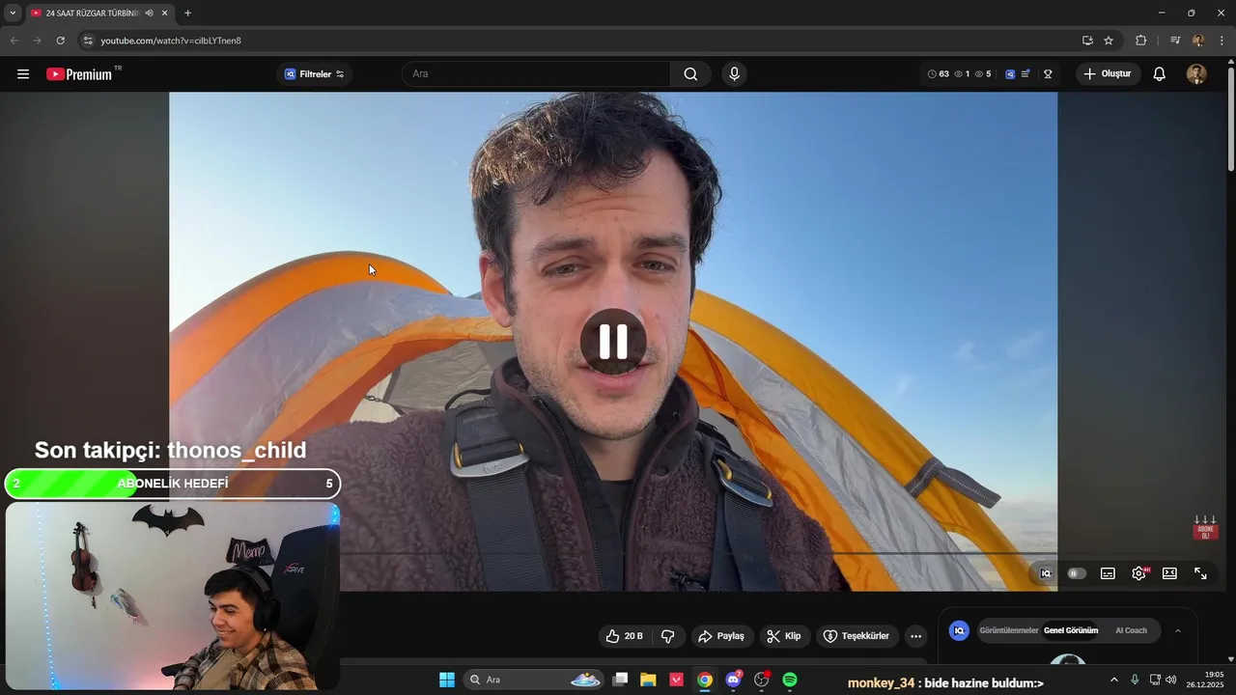1236x695 pixels.
Task: Bookmark this page with the star
Action: [1109, 41]
